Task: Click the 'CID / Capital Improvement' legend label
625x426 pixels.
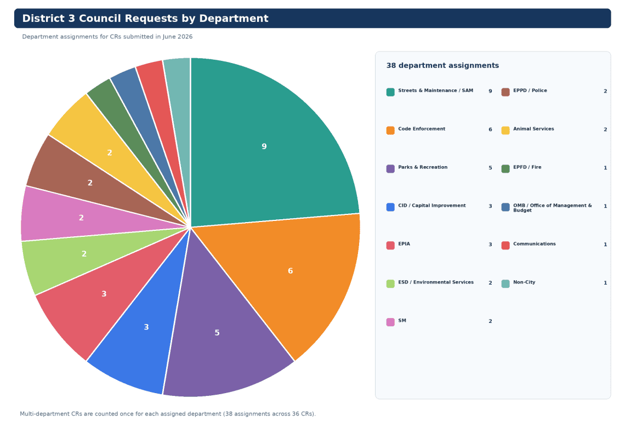Action: pos(431,205)
